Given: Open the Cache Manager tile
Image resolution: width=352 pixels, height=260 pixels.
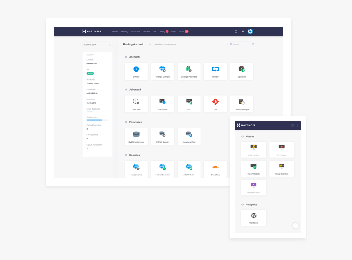Looking at the screenshot, I should click(242, 104).
